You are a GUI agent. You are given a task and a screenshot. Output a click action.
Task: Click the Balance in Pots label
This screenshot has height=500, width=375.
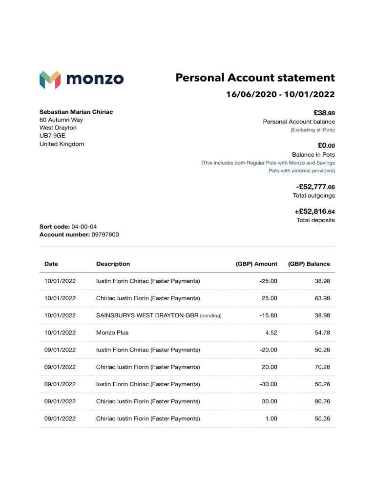[313, 154]
